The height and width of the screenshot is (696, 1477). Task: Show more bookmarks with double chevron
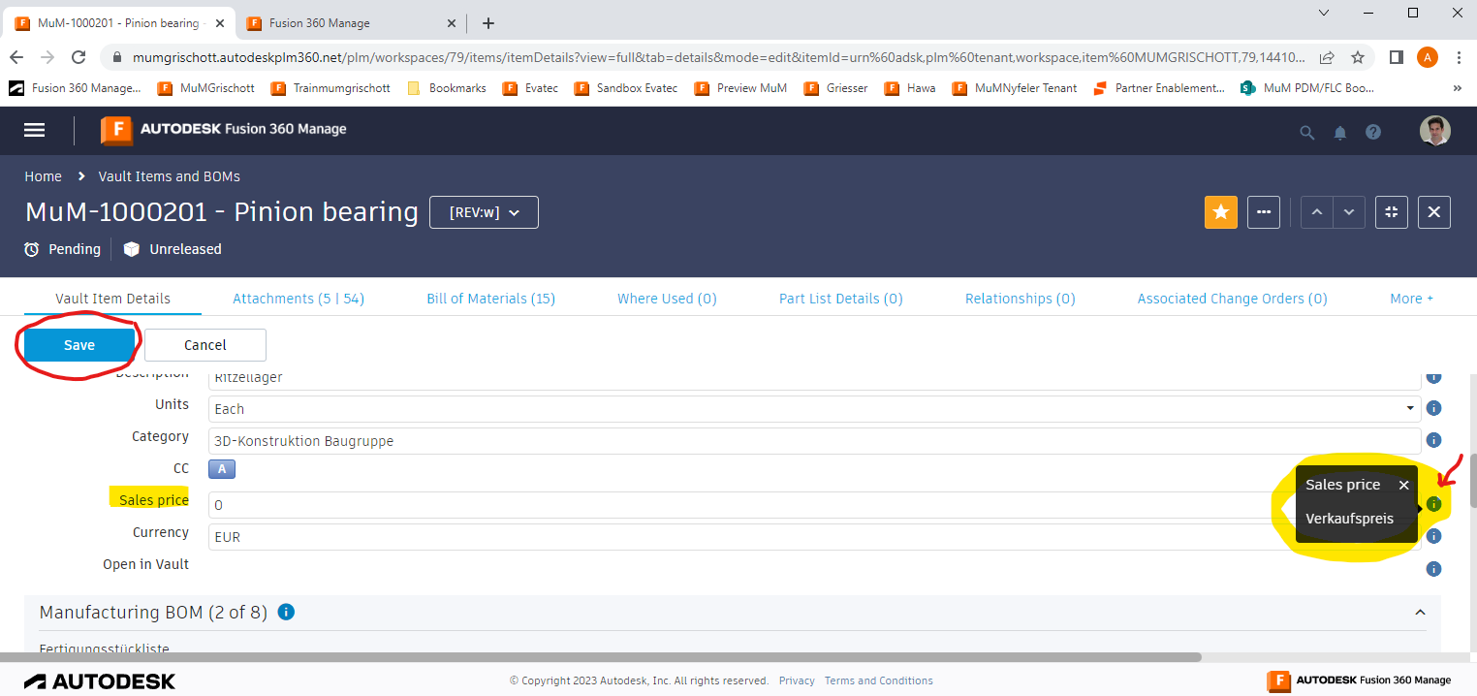[x=1457, y=88]
